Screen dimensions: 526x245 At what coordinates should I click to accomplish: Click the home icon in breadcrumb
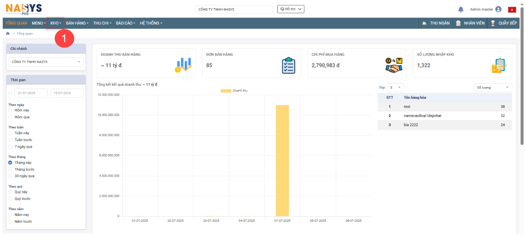point(7,34)
